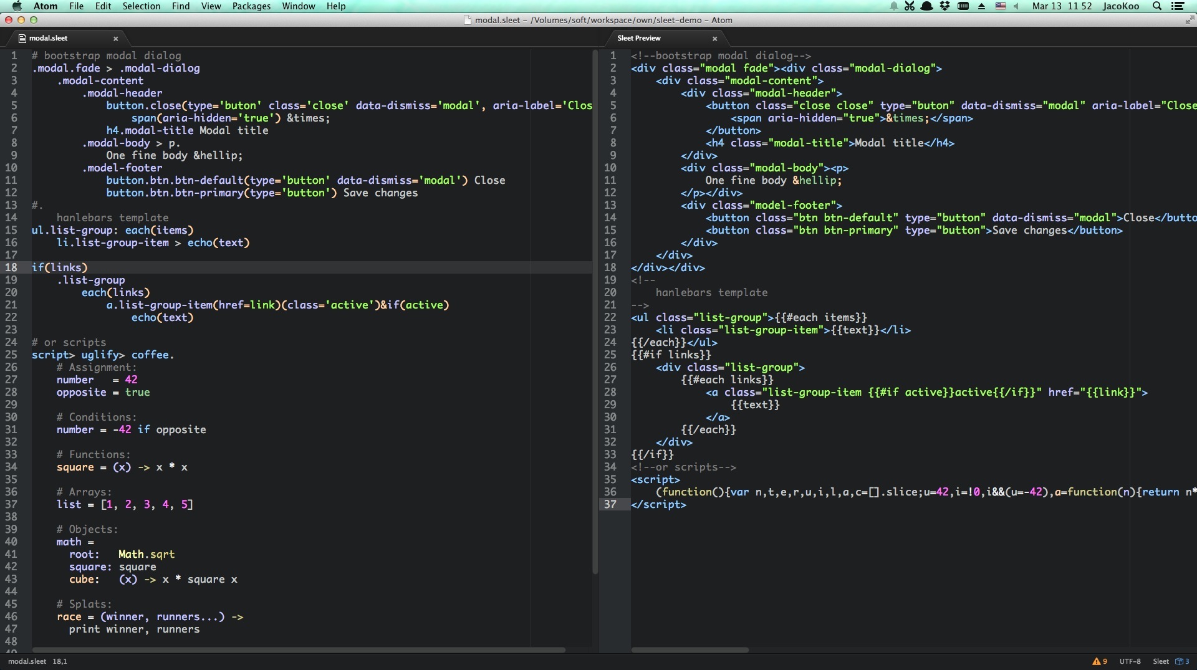Click 'square = (x) -> x * x' line
Screen dimensions: 1197x670
coord(122,467)
